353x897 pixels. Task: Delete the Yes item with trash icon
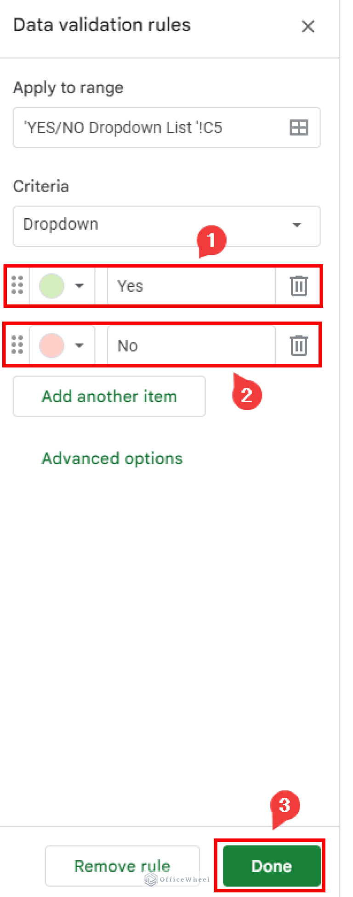point(298,286)
